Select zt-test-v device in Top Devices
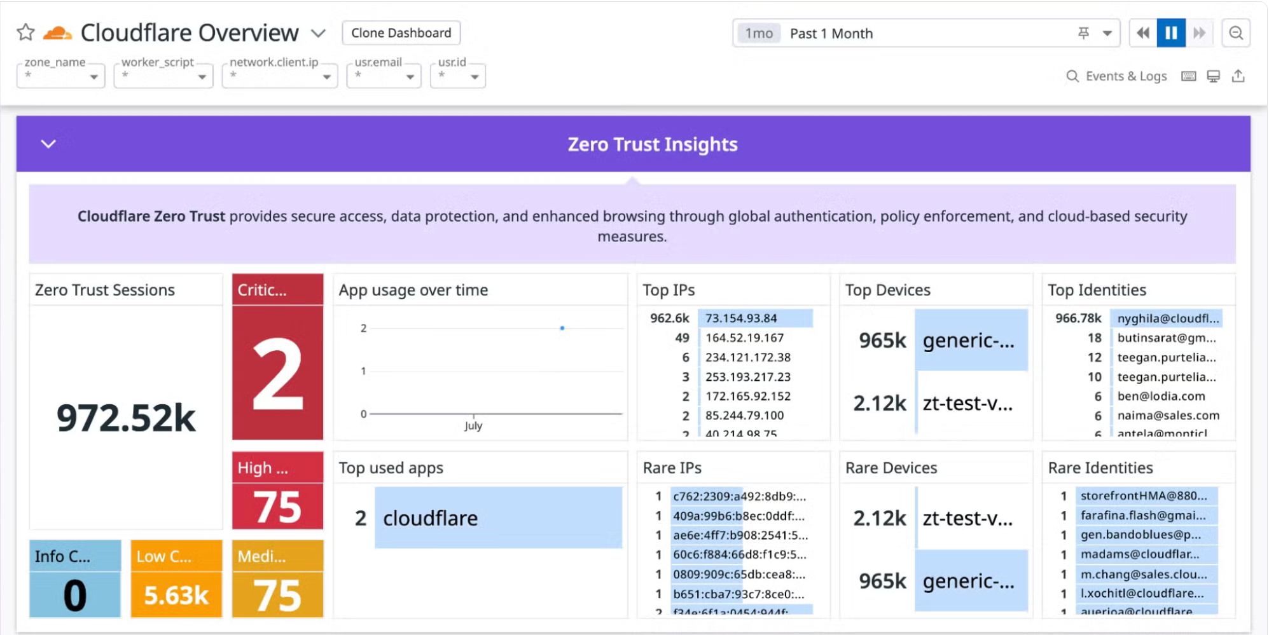 971,403
